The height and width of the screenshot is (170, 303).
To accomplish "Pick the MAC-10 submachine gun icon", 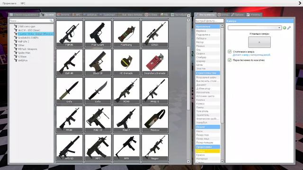I will coord(98,119).
